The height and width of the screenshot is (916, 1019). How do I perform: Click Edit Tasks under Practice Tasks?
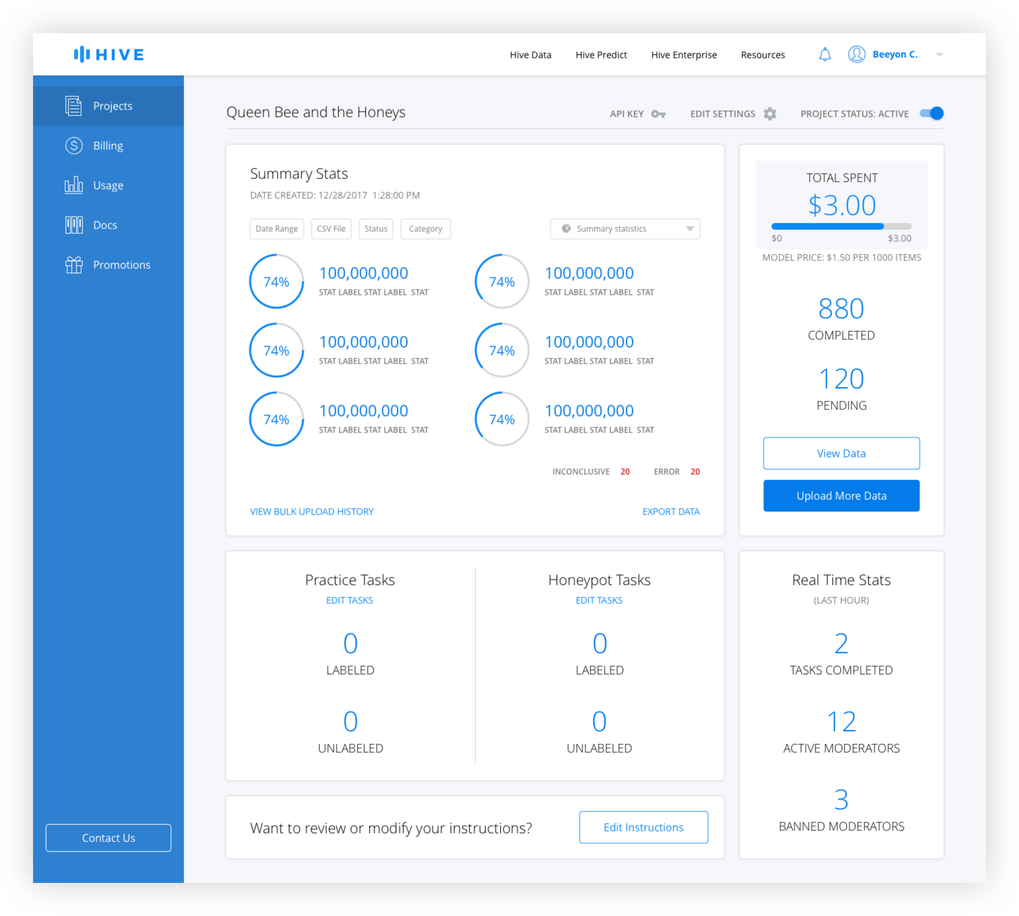(350, 600)
